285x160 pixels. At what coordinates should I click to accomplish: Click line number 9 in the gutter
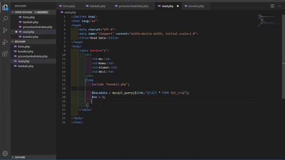pyautogui.click(x=64, y=50)
